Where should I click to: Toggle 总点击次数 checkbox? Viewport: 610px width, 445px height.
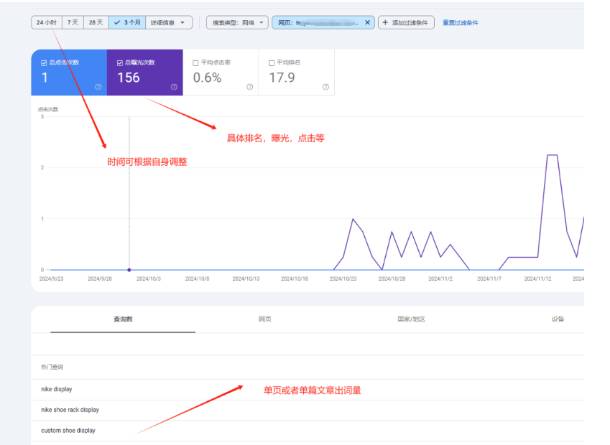point(44,63)
